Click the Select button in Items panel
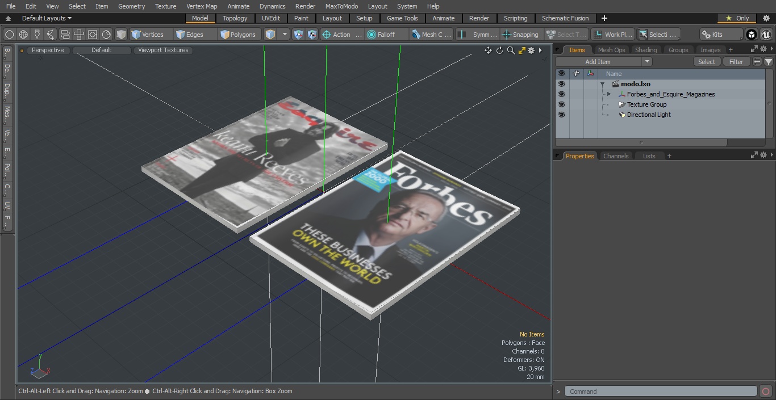Image resolution: width=776 pixels, height=400 pixels. pyautogui.click(x=707, y=62)
